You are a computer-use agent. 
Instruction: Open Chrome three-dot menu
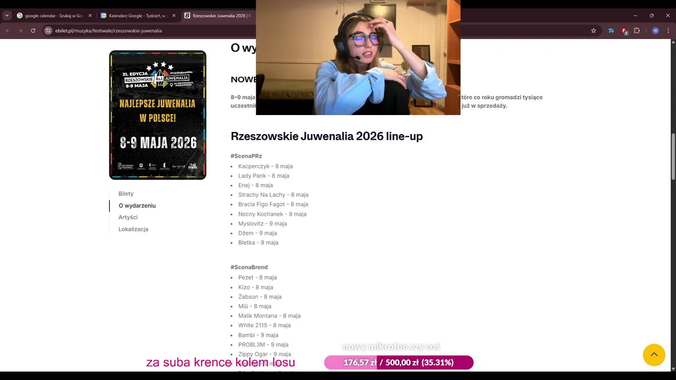(x=669, y=31)
